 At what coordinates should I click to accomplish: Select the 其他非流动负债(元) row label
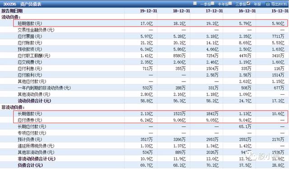pyautogui.click(x=36, y=152)
